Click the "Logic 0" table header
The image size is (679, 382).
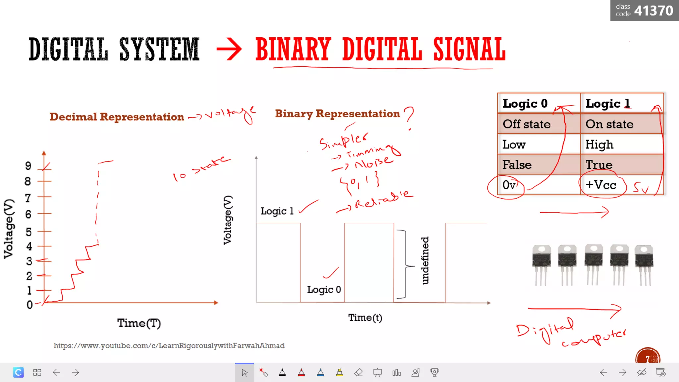tap(539, 103)
